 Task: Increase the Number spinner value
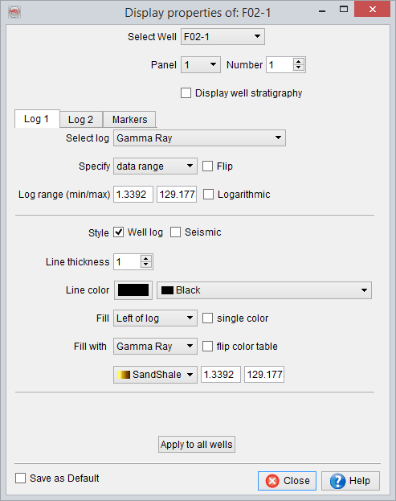298,62
